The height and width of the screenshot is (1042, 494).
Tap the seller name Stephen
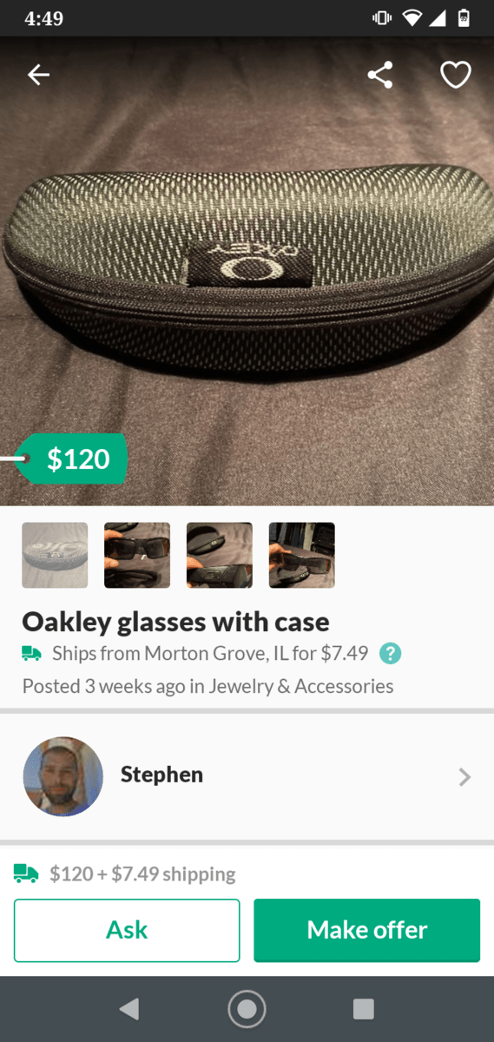point(161,775)
